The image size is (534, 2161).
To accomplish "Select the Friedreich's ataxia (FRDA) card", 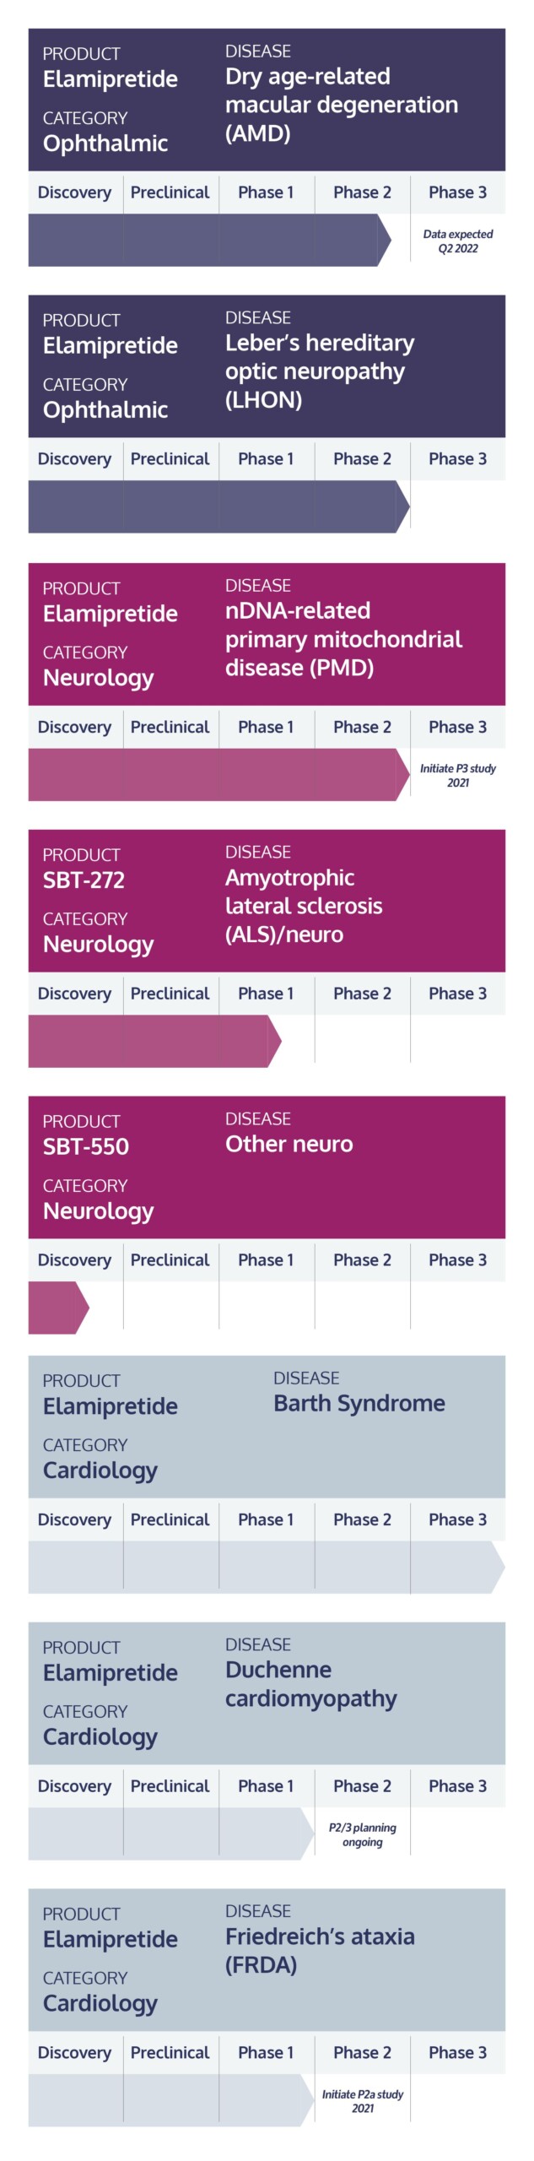I will 267,1960.
